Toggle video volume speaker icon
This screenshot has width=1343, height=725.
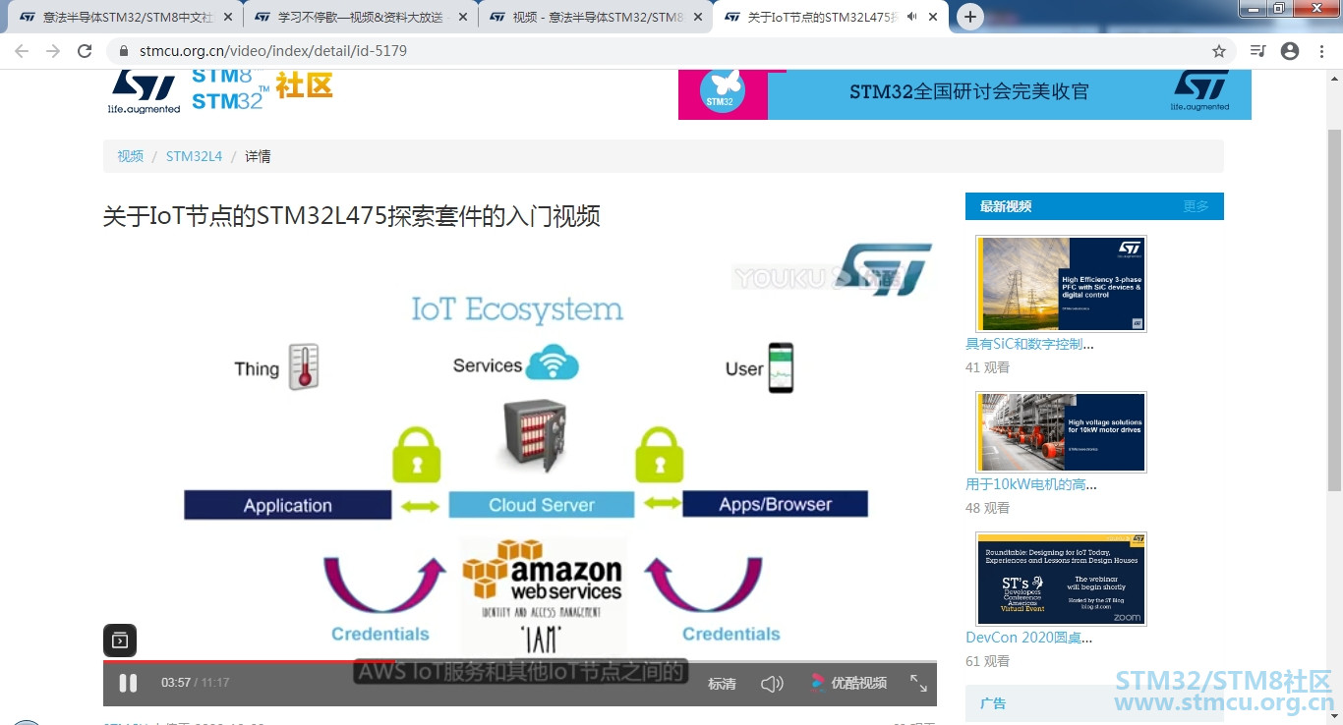(x=773, y=683)
